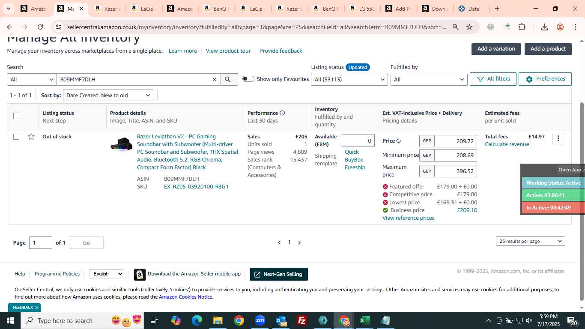This screenshot has height=329, width=585.
Task: Reload the page using the browser refresh icon
Action: pos(40,27)
